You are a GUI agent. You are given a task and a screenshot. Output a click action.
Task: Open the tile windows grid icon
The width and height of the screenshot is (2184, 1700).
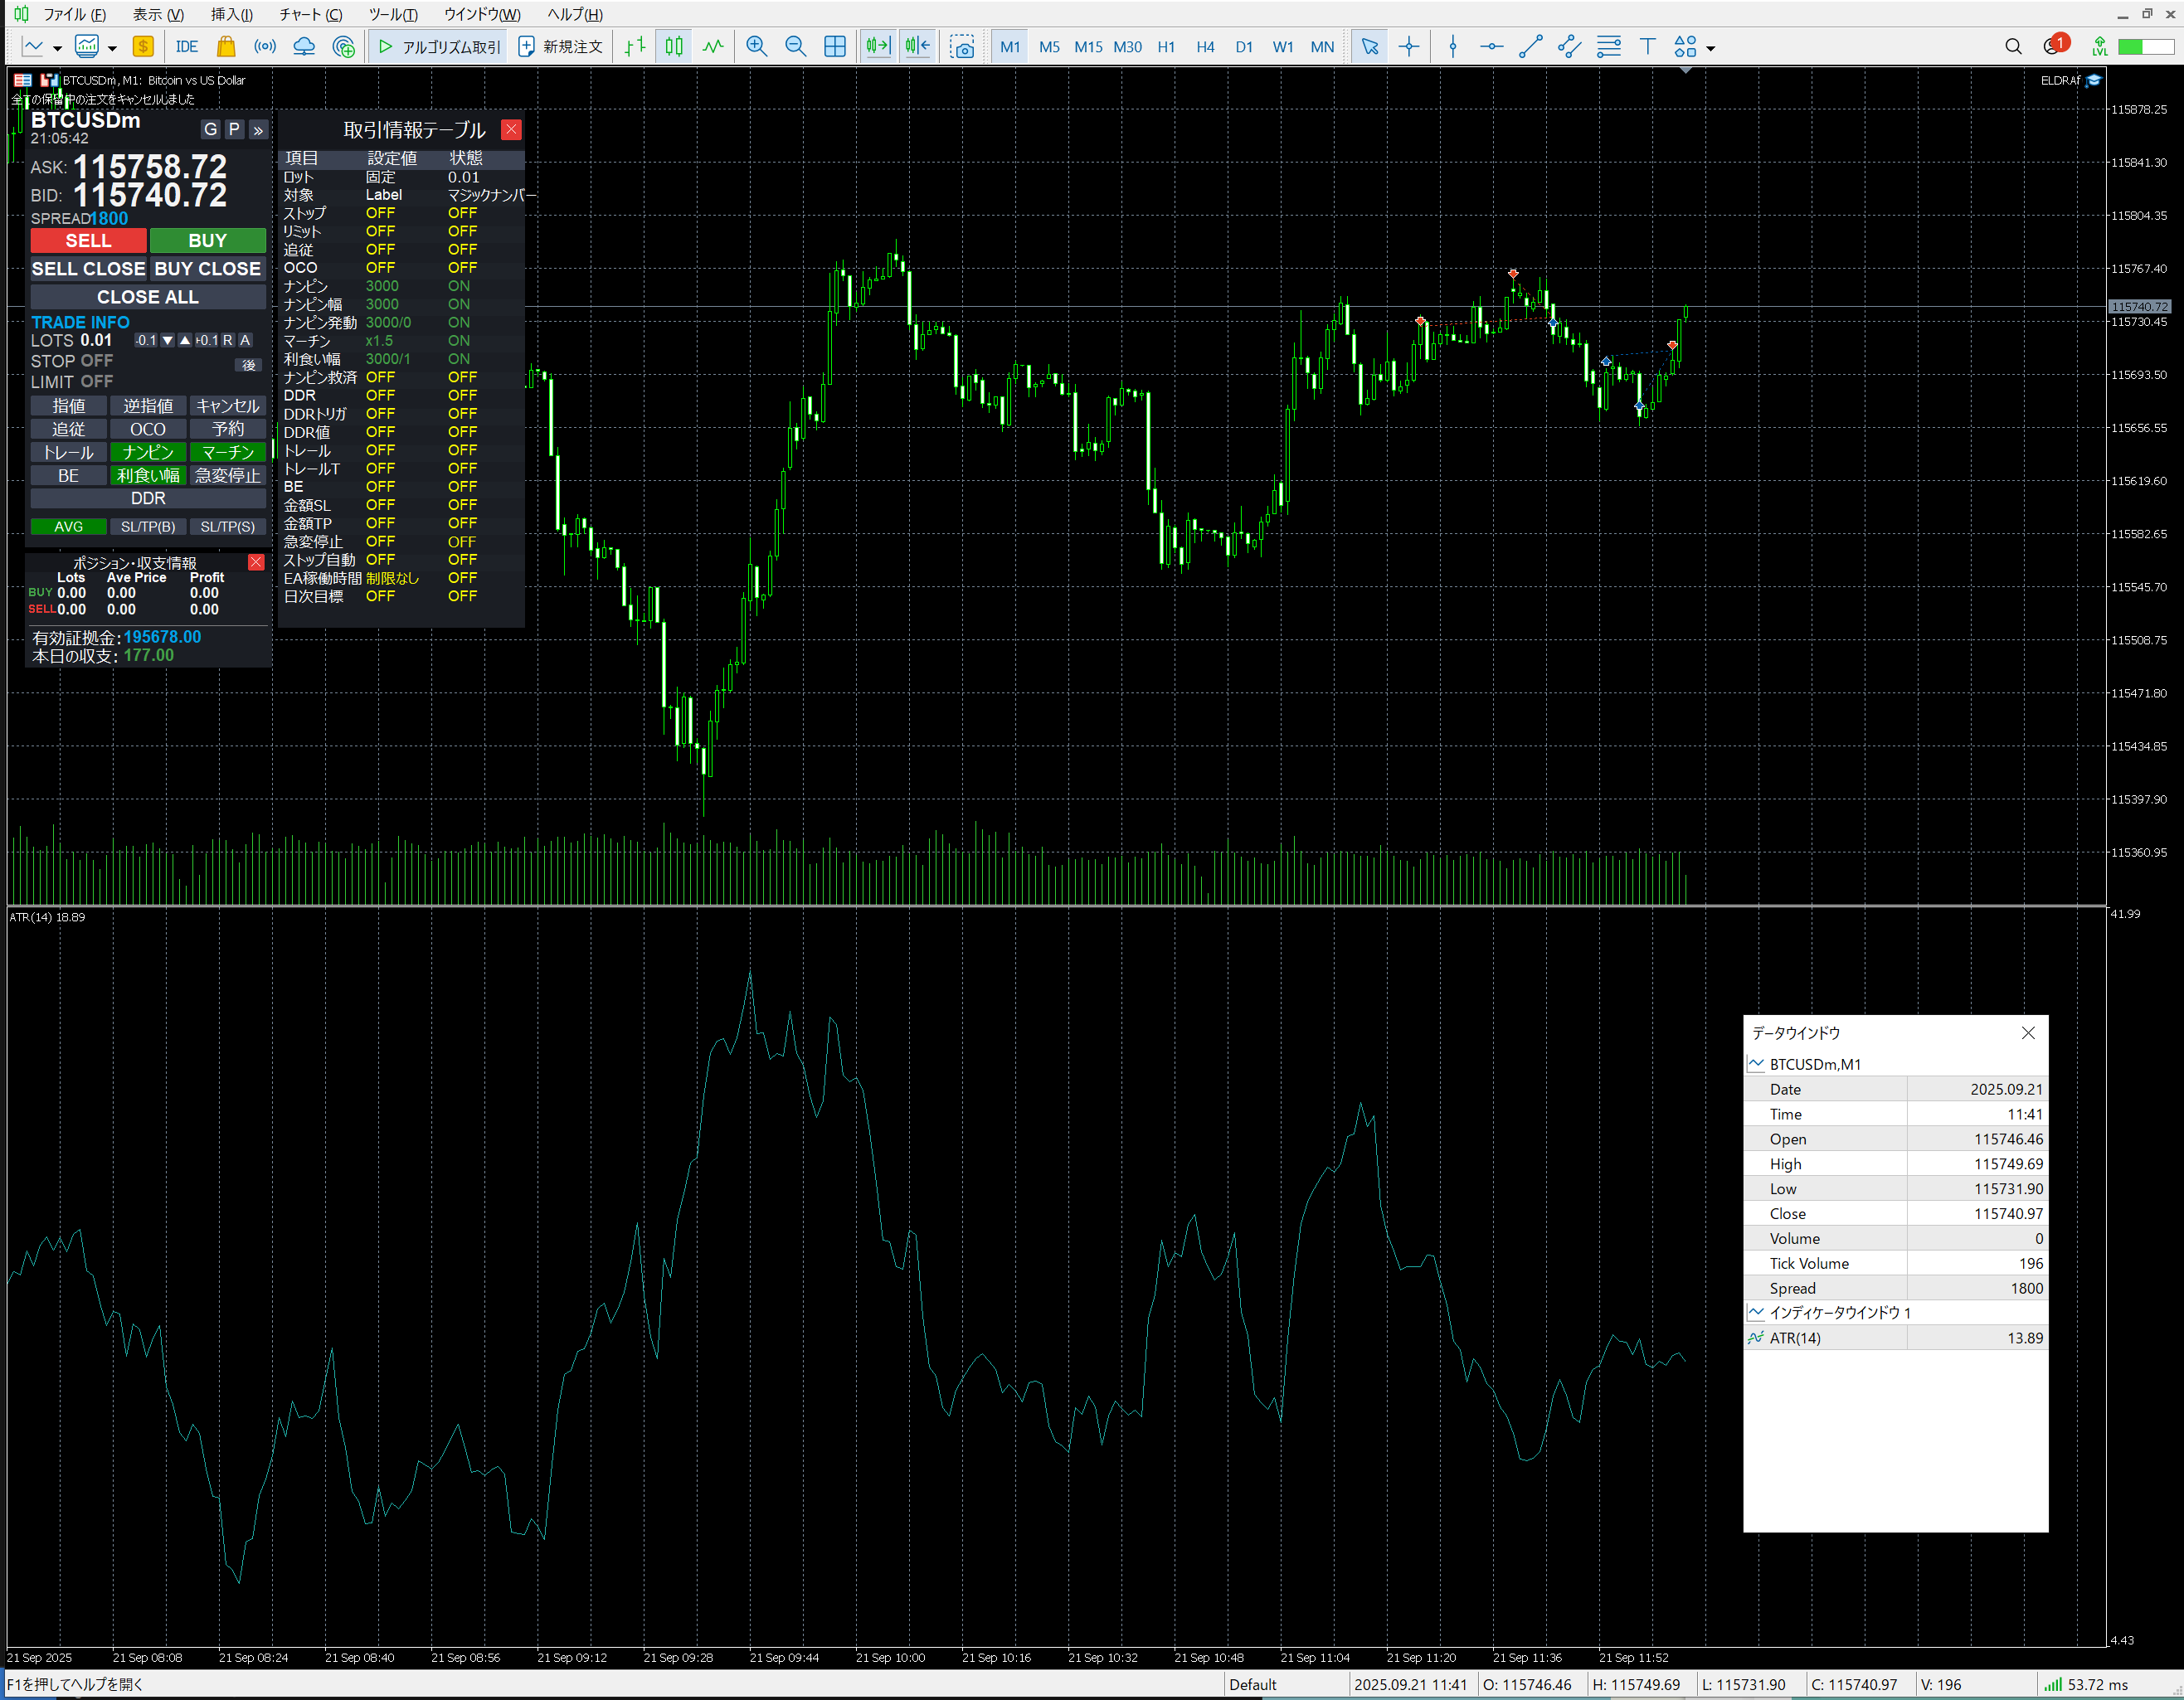click(834, 46)
